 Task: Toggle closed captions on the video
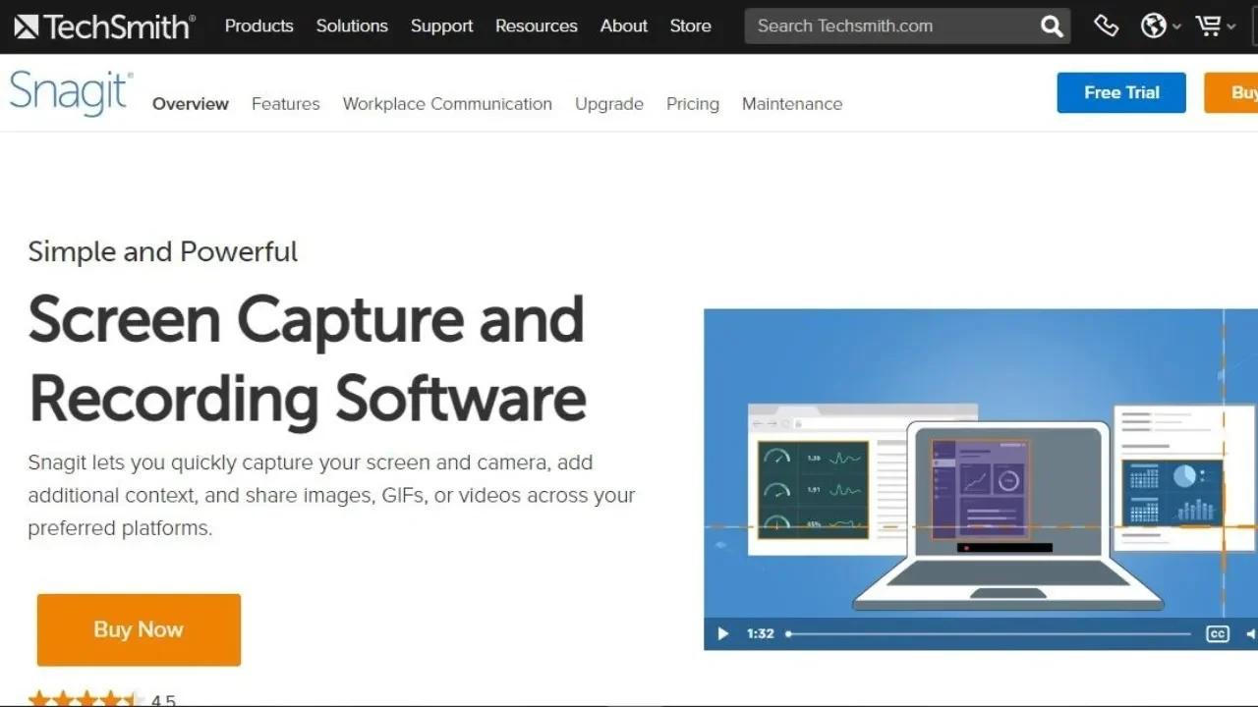coord(1217,633)
